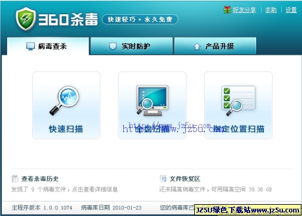Viewport: 302px width, 216px height.
Task: Click the magnifier icon for 快速扫描
Action: [64, 101]
